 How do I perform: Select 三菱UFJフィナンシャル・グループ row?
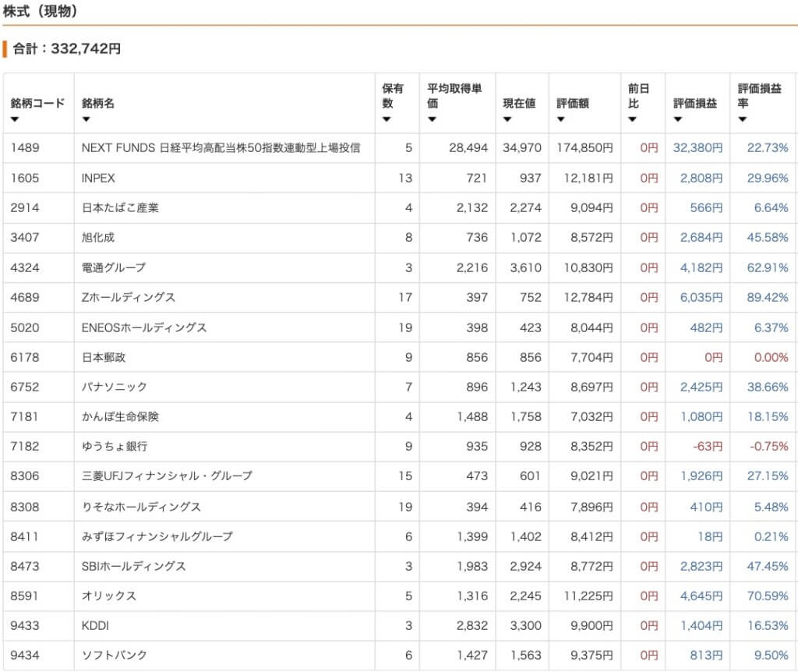(x=167, y=476)
